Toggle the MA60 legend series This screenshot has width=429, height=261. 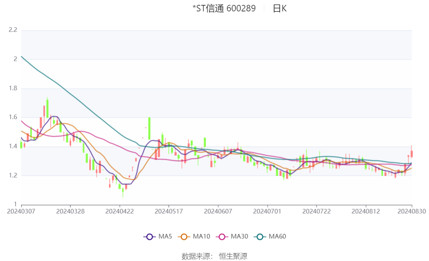point(270,237)
